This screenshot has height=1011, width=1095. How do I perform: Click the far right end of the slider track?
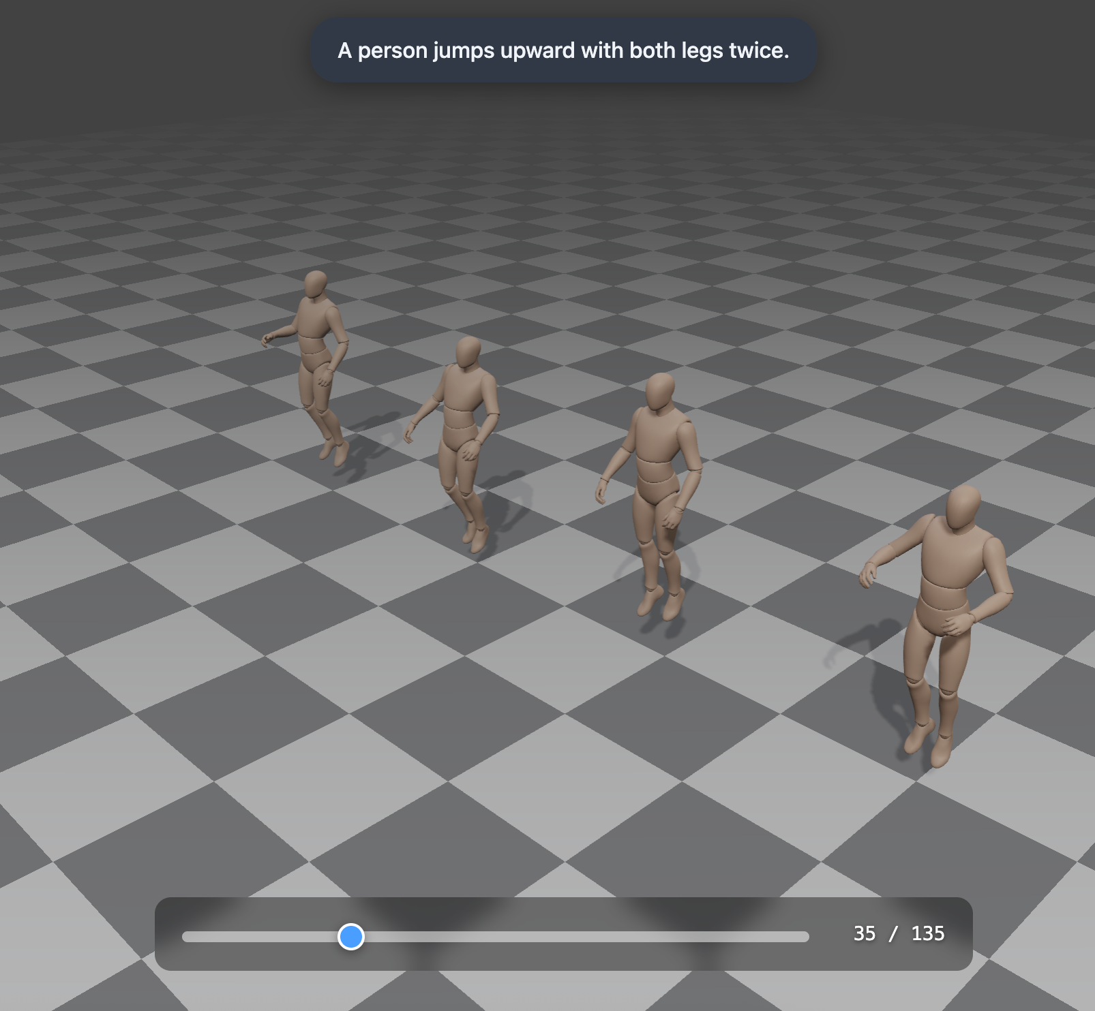(807, 937)
